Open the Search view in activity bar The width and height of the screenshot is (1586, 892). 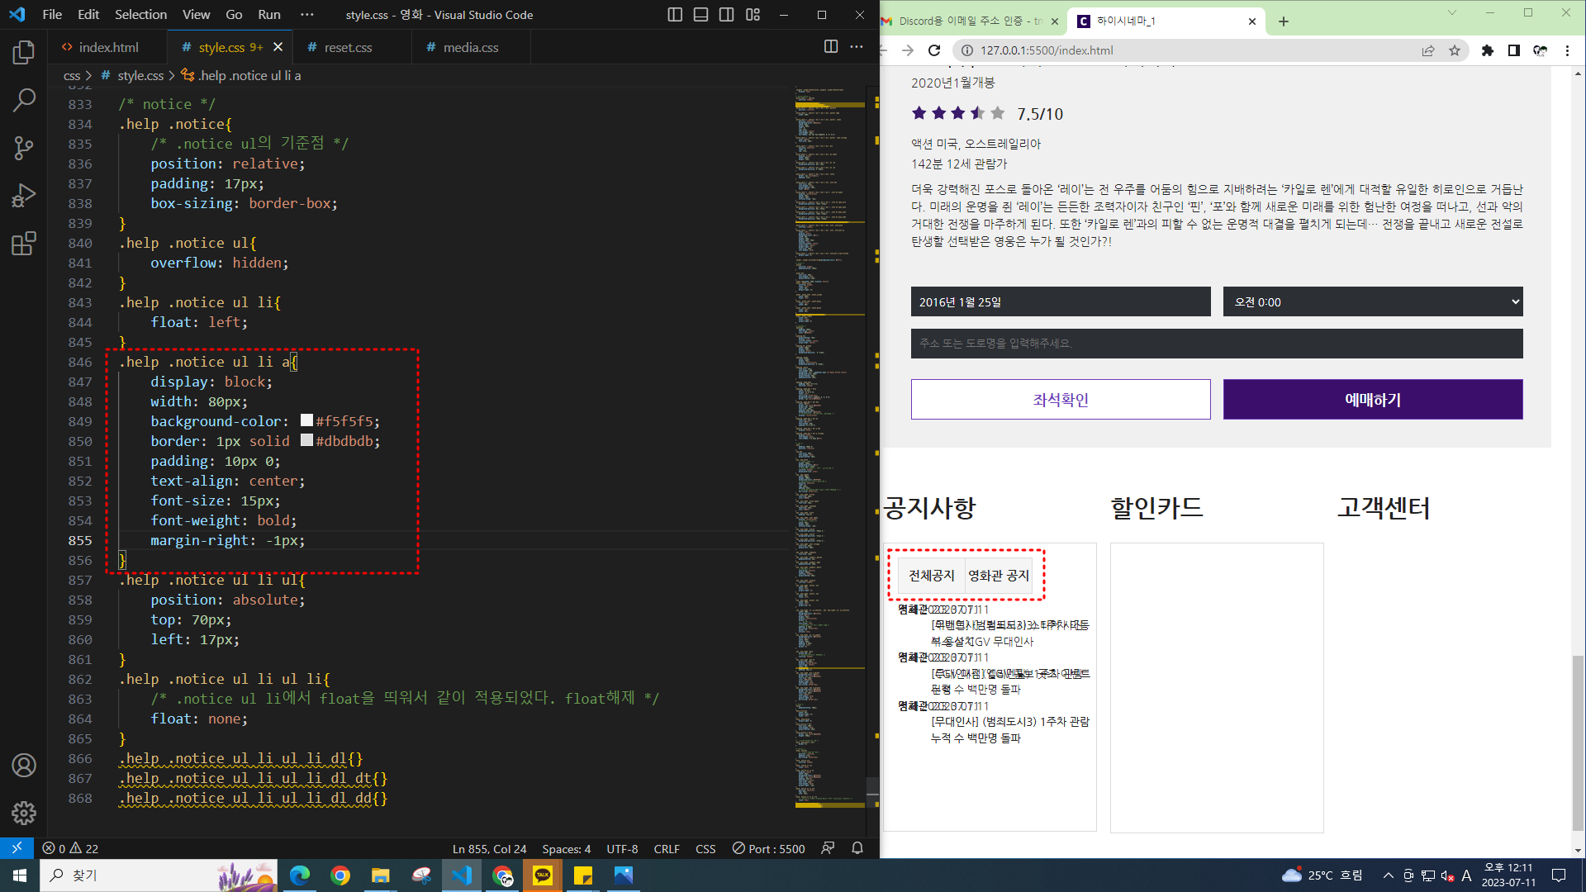point(24,101)
